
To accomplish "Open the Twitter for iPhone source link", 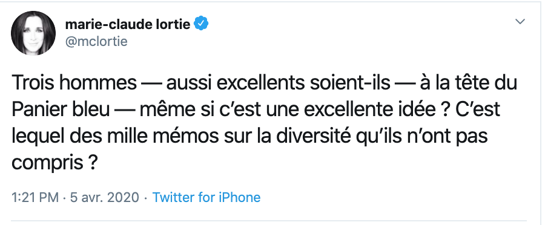I will click(206, 197).
